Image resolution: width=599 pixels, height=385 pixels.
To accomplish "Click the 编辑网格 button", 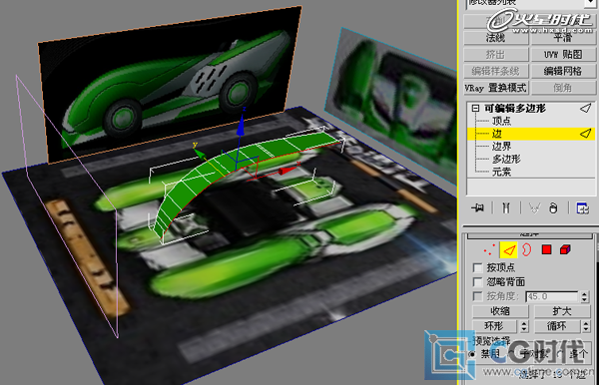I will pyautogui.click(x=563, y=71).
